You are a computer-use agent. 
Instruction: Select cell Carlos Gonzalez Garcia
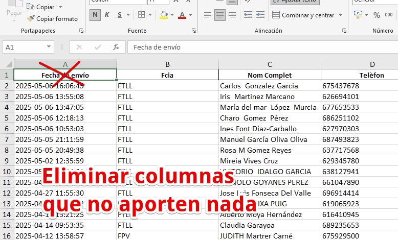click(x=270, y=86)
